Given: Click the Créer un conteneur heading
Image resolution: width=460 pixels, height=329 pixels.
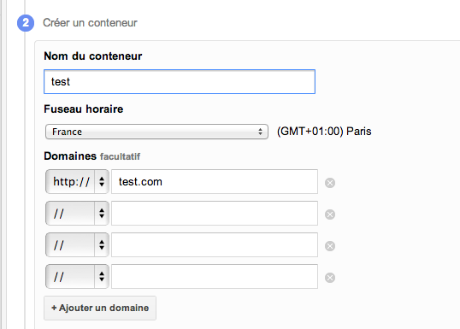Looking at the screenshot, I should click(90, 23).
